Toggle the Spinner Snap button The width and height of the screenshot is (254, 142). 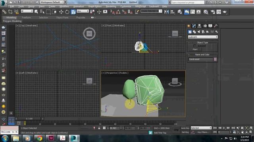tap(130, 12)
